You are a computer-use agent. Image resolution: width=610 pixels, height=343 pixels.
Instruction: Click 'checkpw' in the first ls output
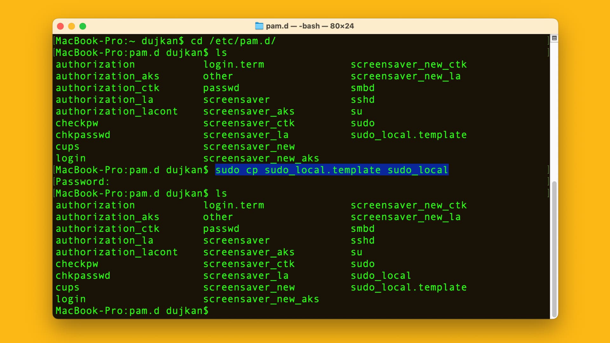(x=77, y=123)
